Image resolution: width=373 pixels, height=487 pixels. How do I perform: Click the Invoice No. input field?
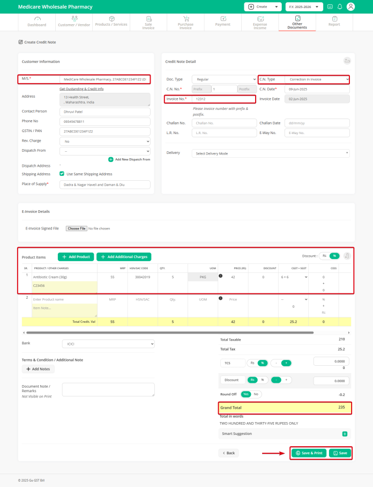(224, 99)
